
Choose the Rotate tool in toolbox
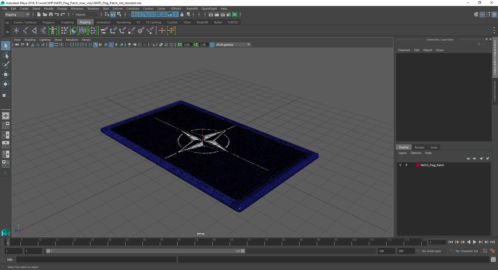(6, 84)
